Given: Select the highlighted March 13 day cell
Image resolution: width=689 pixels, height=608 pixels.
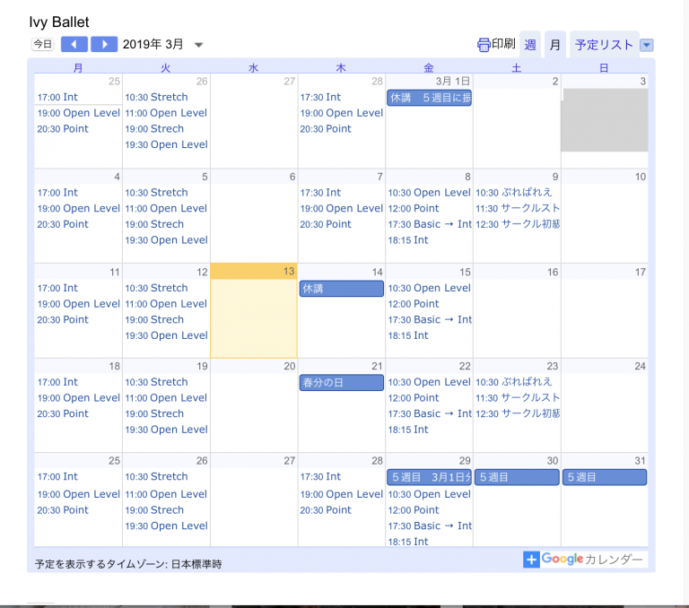Looking at the screenshot, I should (x=253, y=318).
